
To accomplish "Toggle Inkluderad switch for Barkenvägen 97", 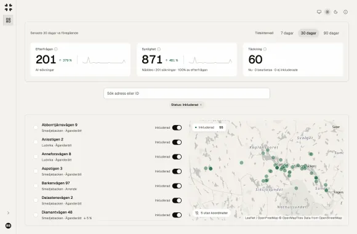I will (177, 186).
